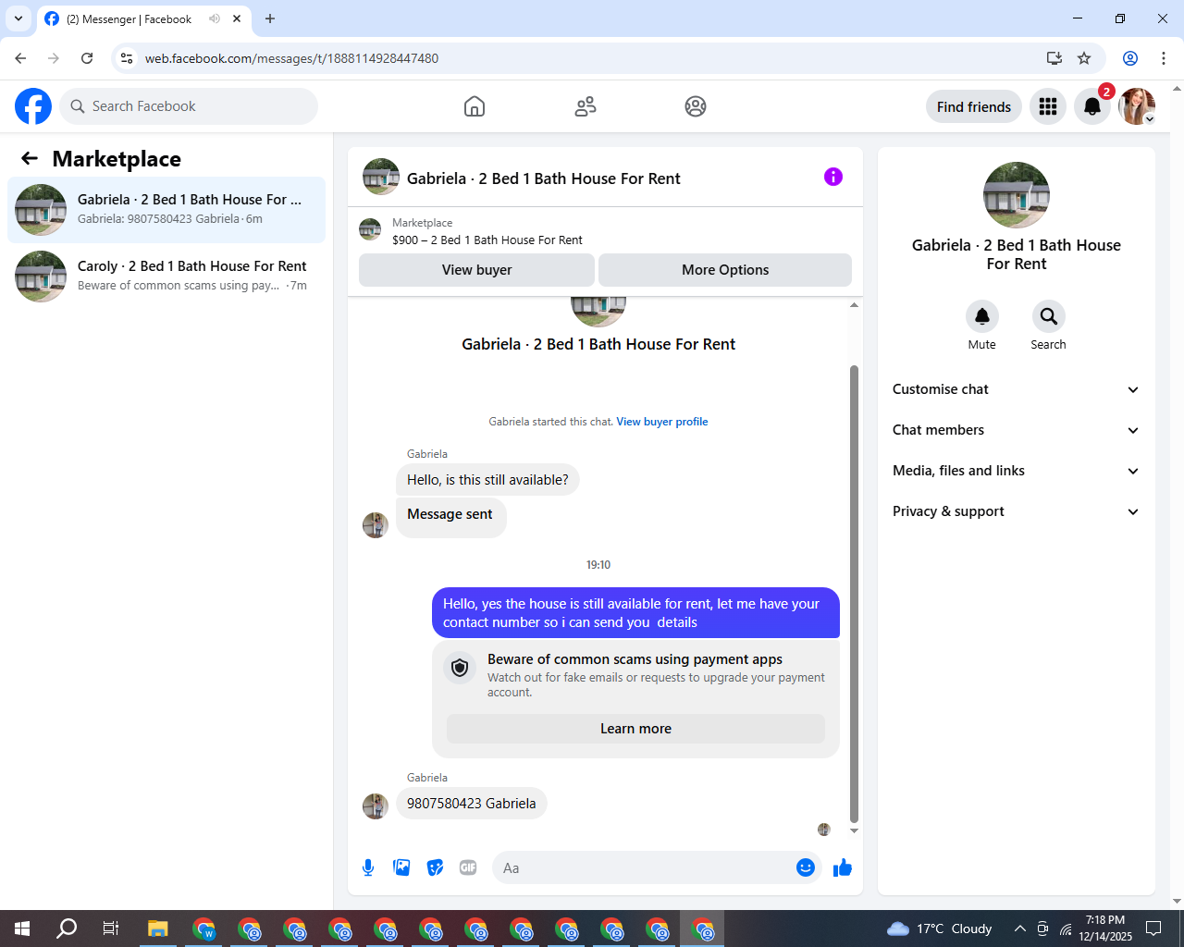Click the purple conversation information icon
The image size is (1184, 947).
[833, 177]
